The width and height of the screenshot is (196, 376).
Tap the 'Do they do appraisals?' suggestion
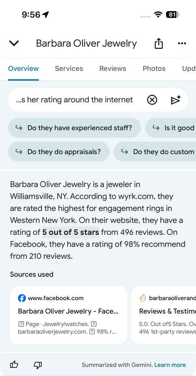click(59, 152)
